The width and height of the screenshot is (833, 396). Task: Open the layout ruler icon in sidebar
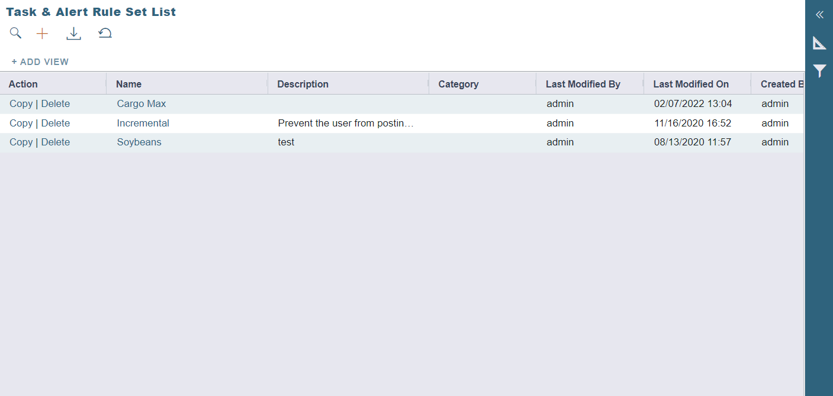pos(819,43)
